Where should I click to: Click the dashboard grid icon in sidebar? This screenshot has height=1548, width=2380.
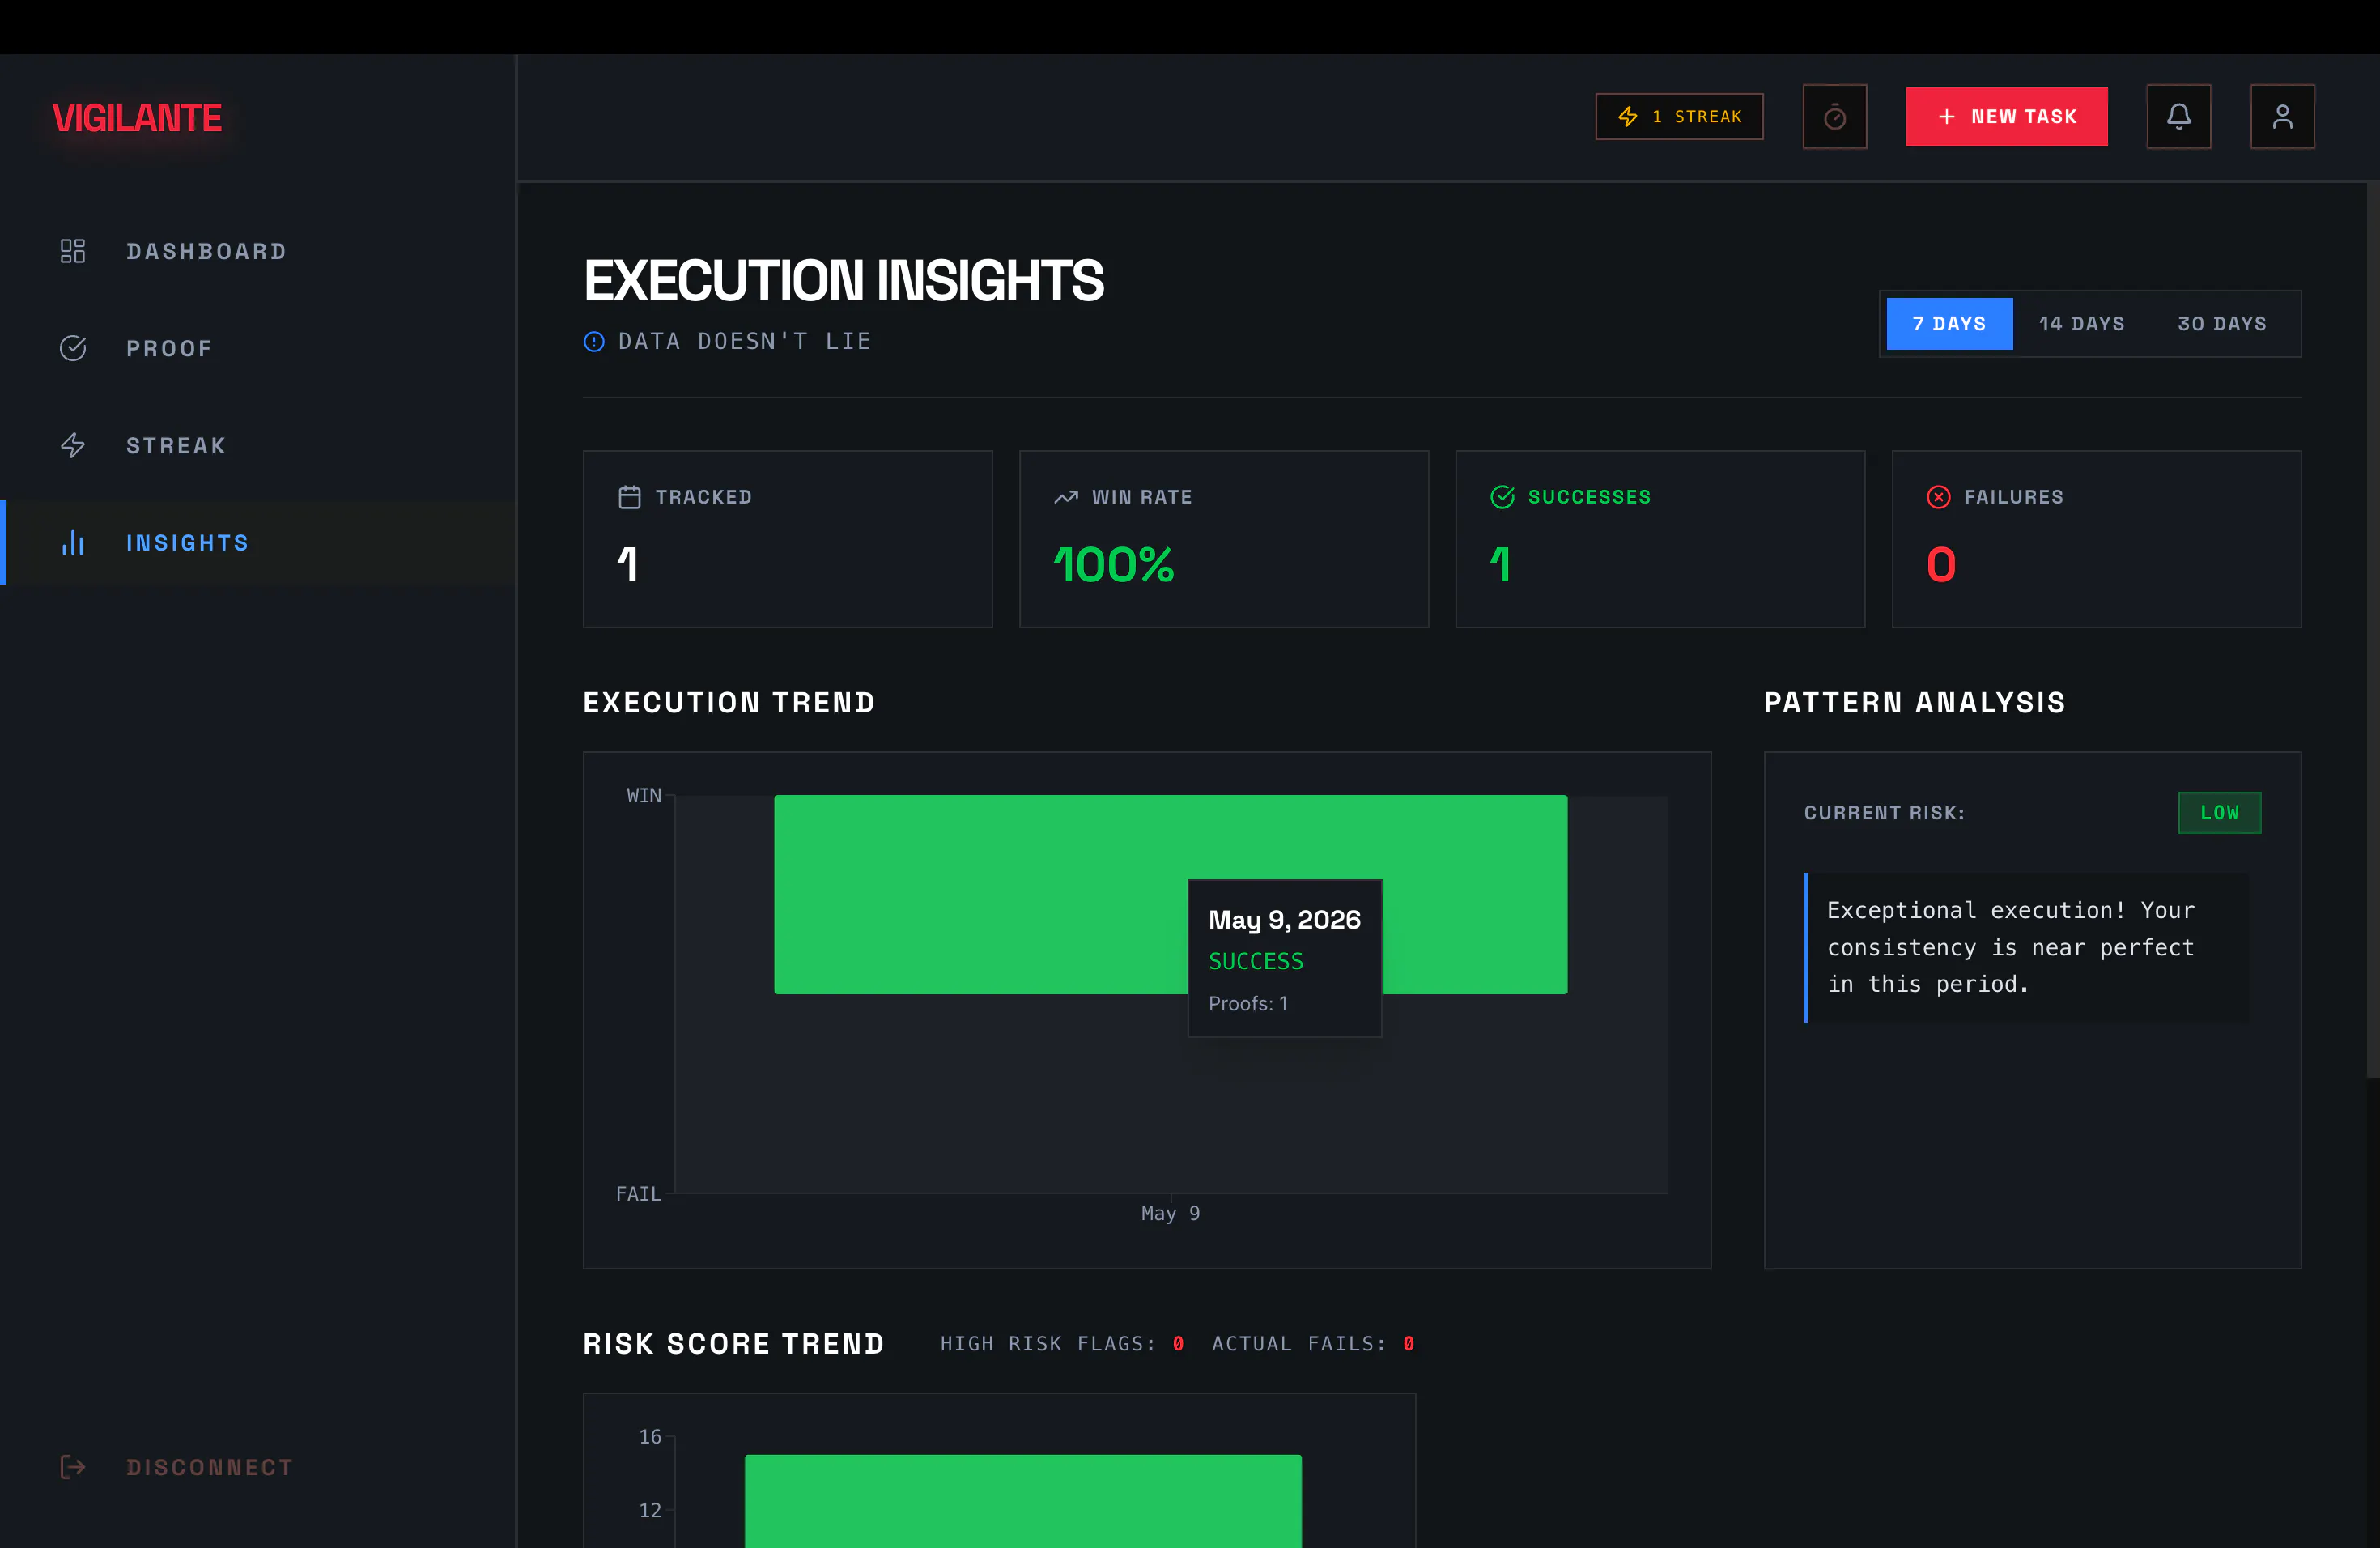72,251
